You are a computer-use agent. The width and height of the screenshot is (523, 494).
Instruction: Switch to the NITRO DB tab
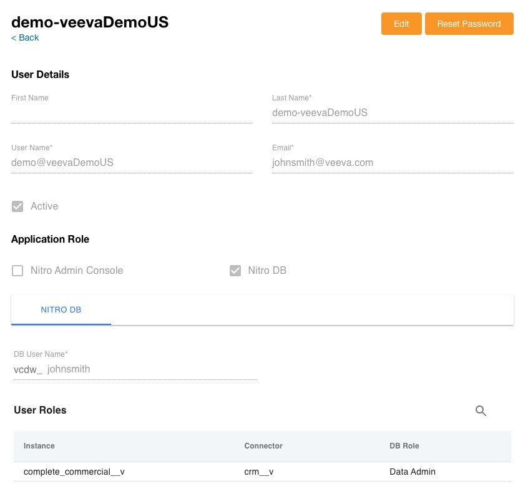coord(61,310)
